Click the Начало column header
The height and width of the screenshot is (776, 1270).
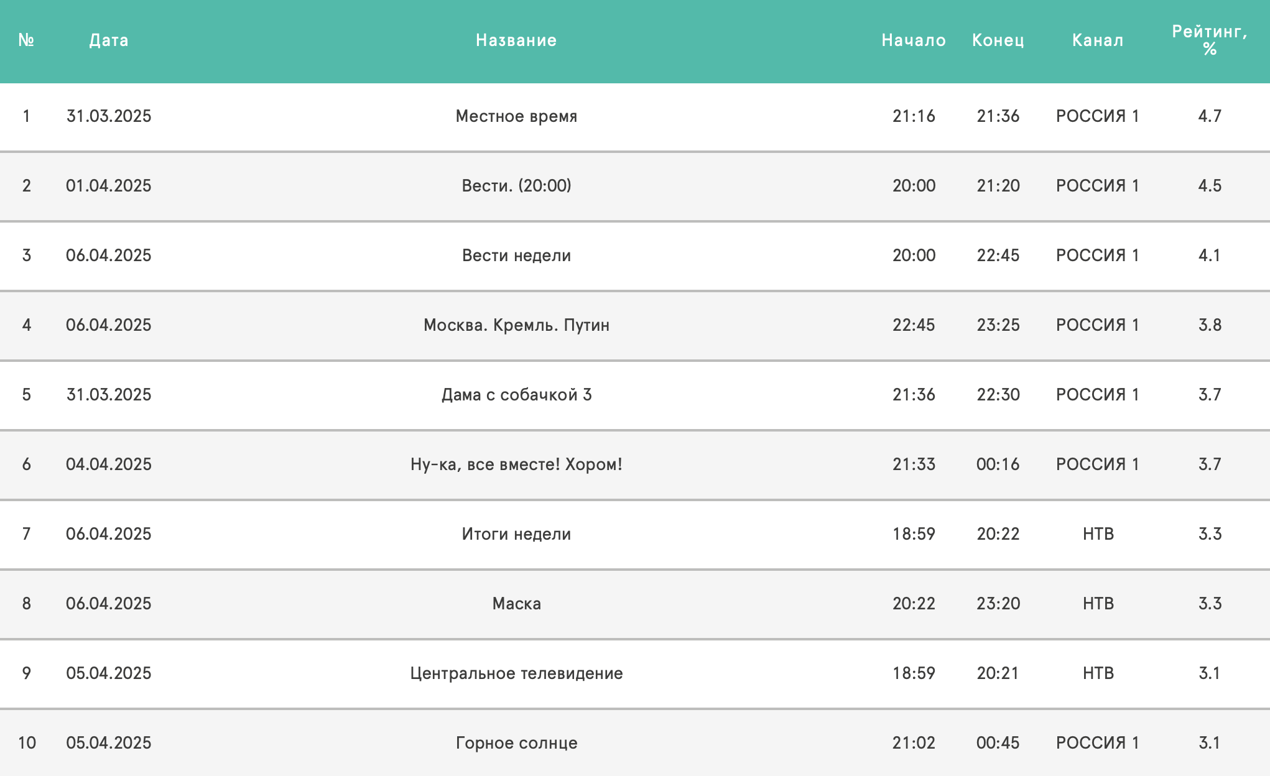click(914, 40)
